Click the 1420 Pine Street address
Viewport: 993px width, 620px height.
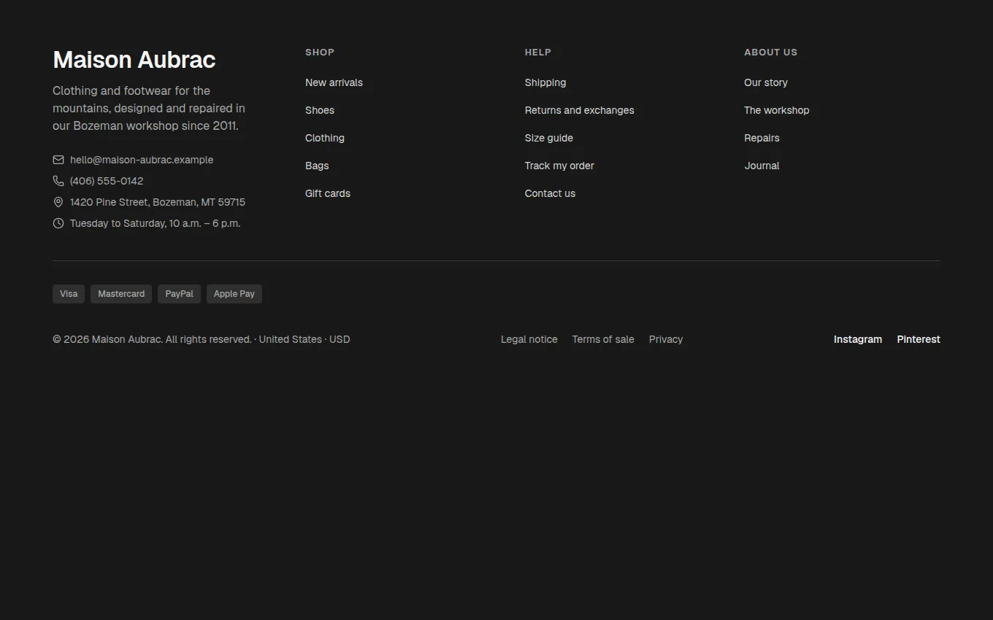click(158, 202)
